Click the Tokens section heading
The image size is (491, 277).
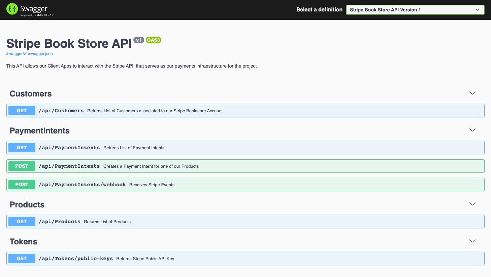(24, 242)
